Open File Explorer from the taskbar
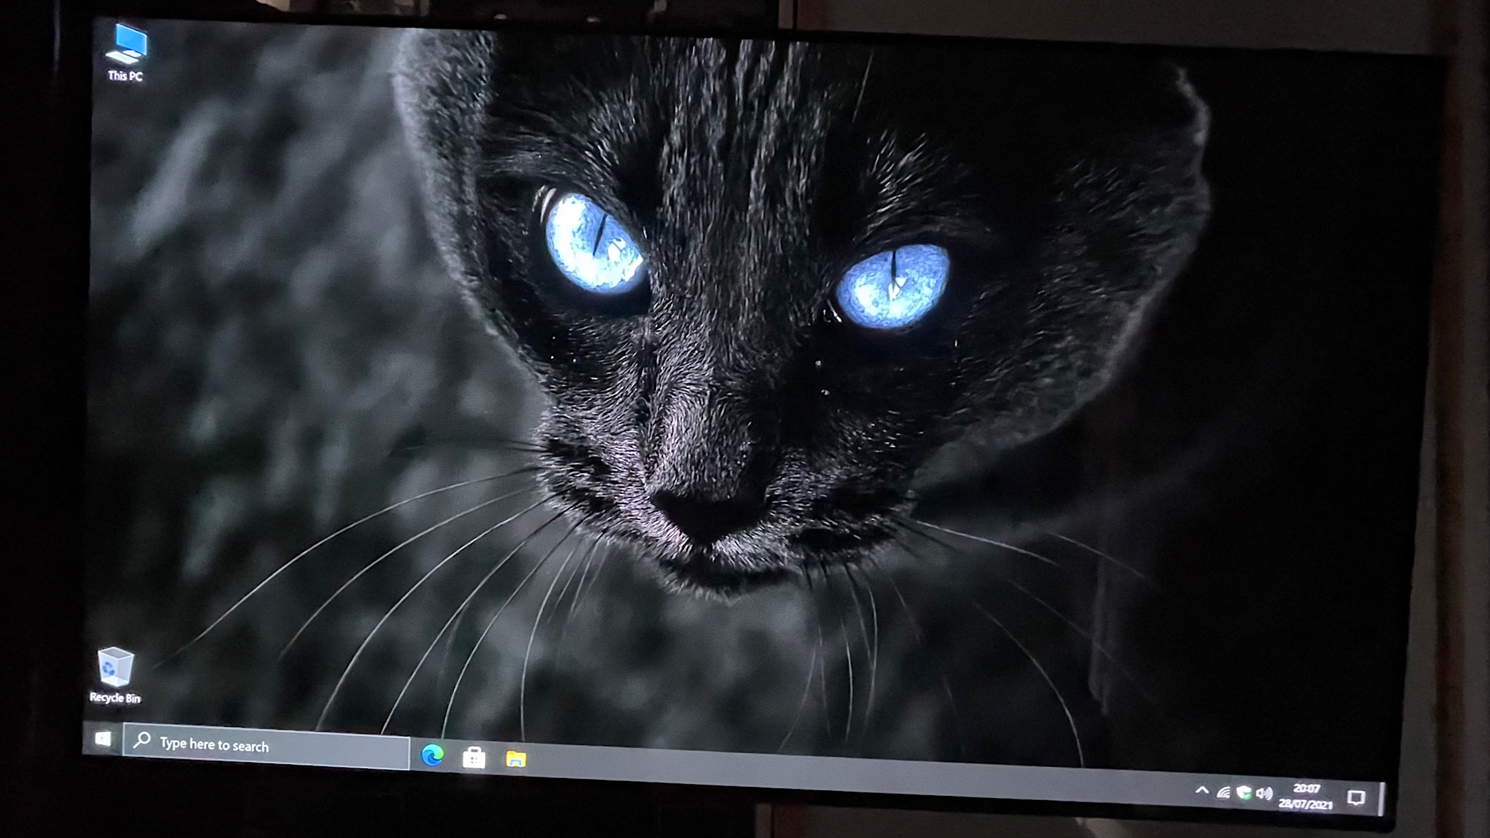This screenshot has height=838, width=1490. [516, 759]
